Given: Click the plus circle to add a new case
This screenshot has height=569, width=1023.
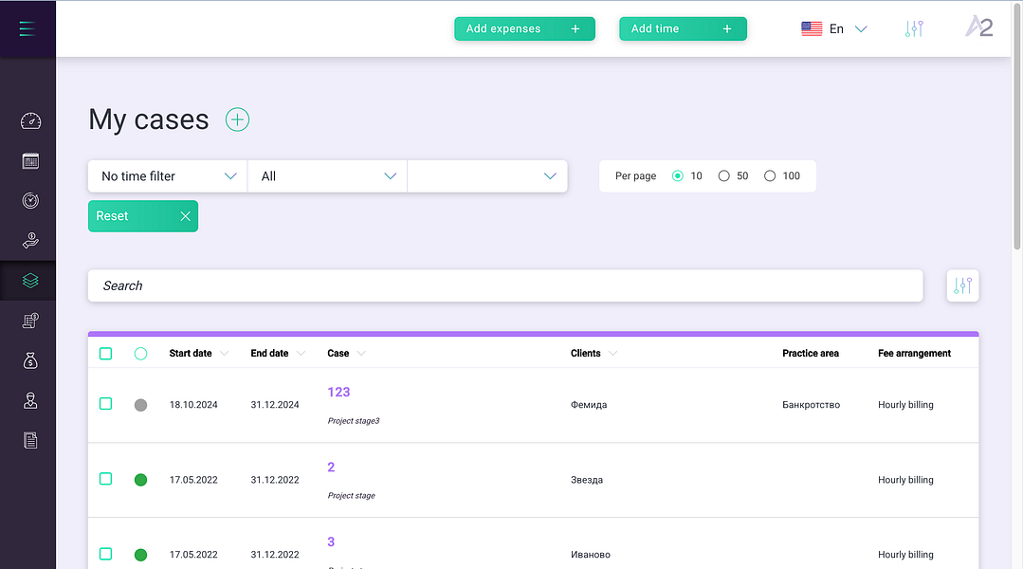Looking at the screenshot, I should pyautogui.click(x=237, y=119).
